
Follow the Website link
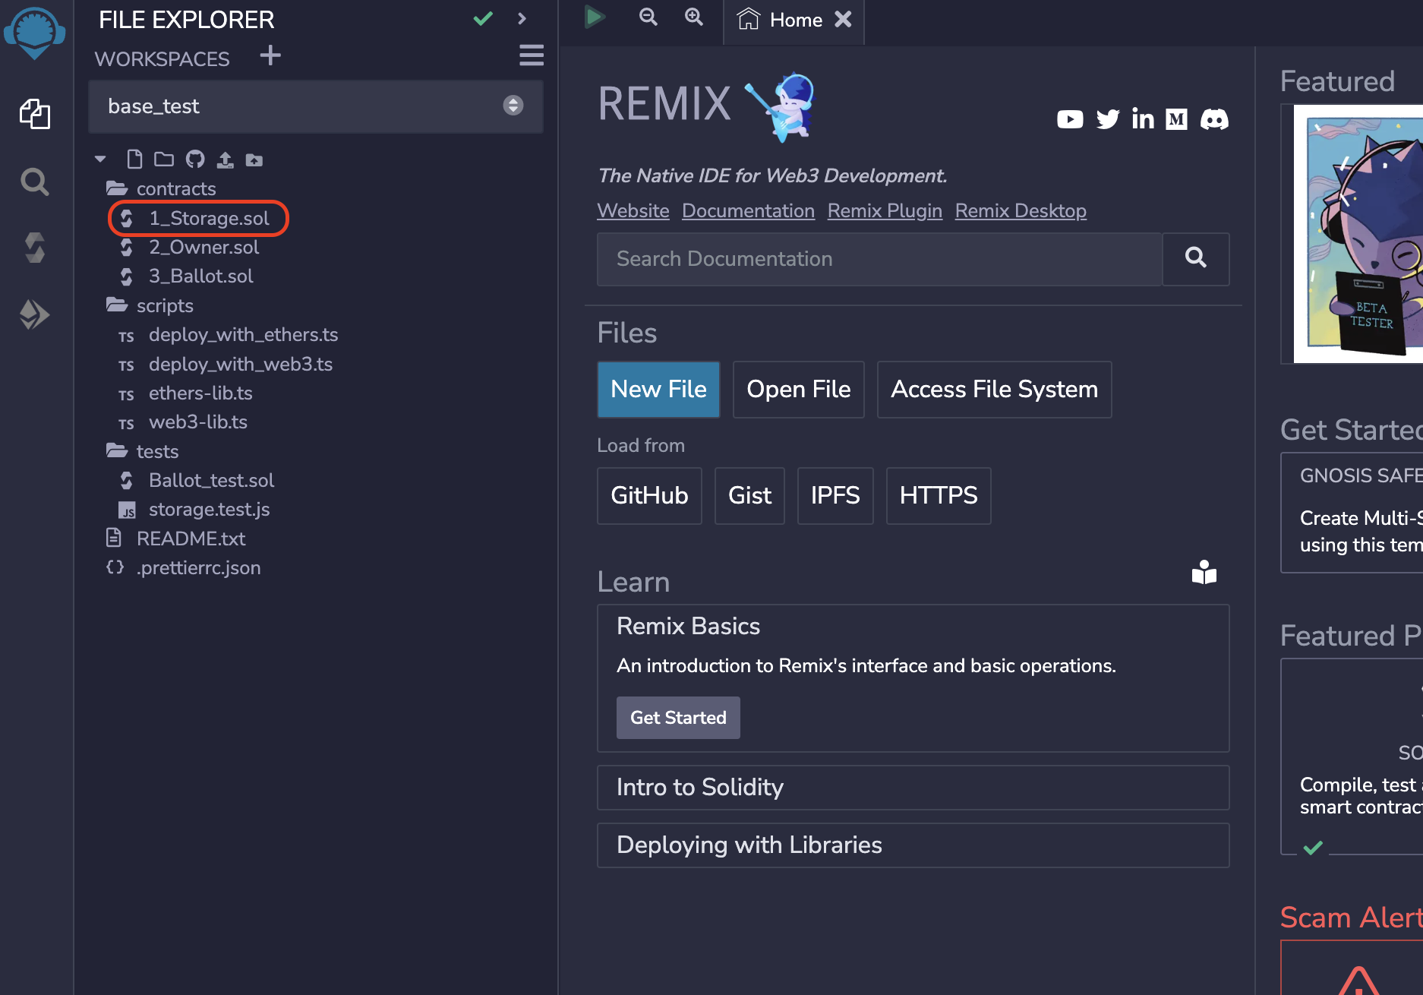point(633,211)
